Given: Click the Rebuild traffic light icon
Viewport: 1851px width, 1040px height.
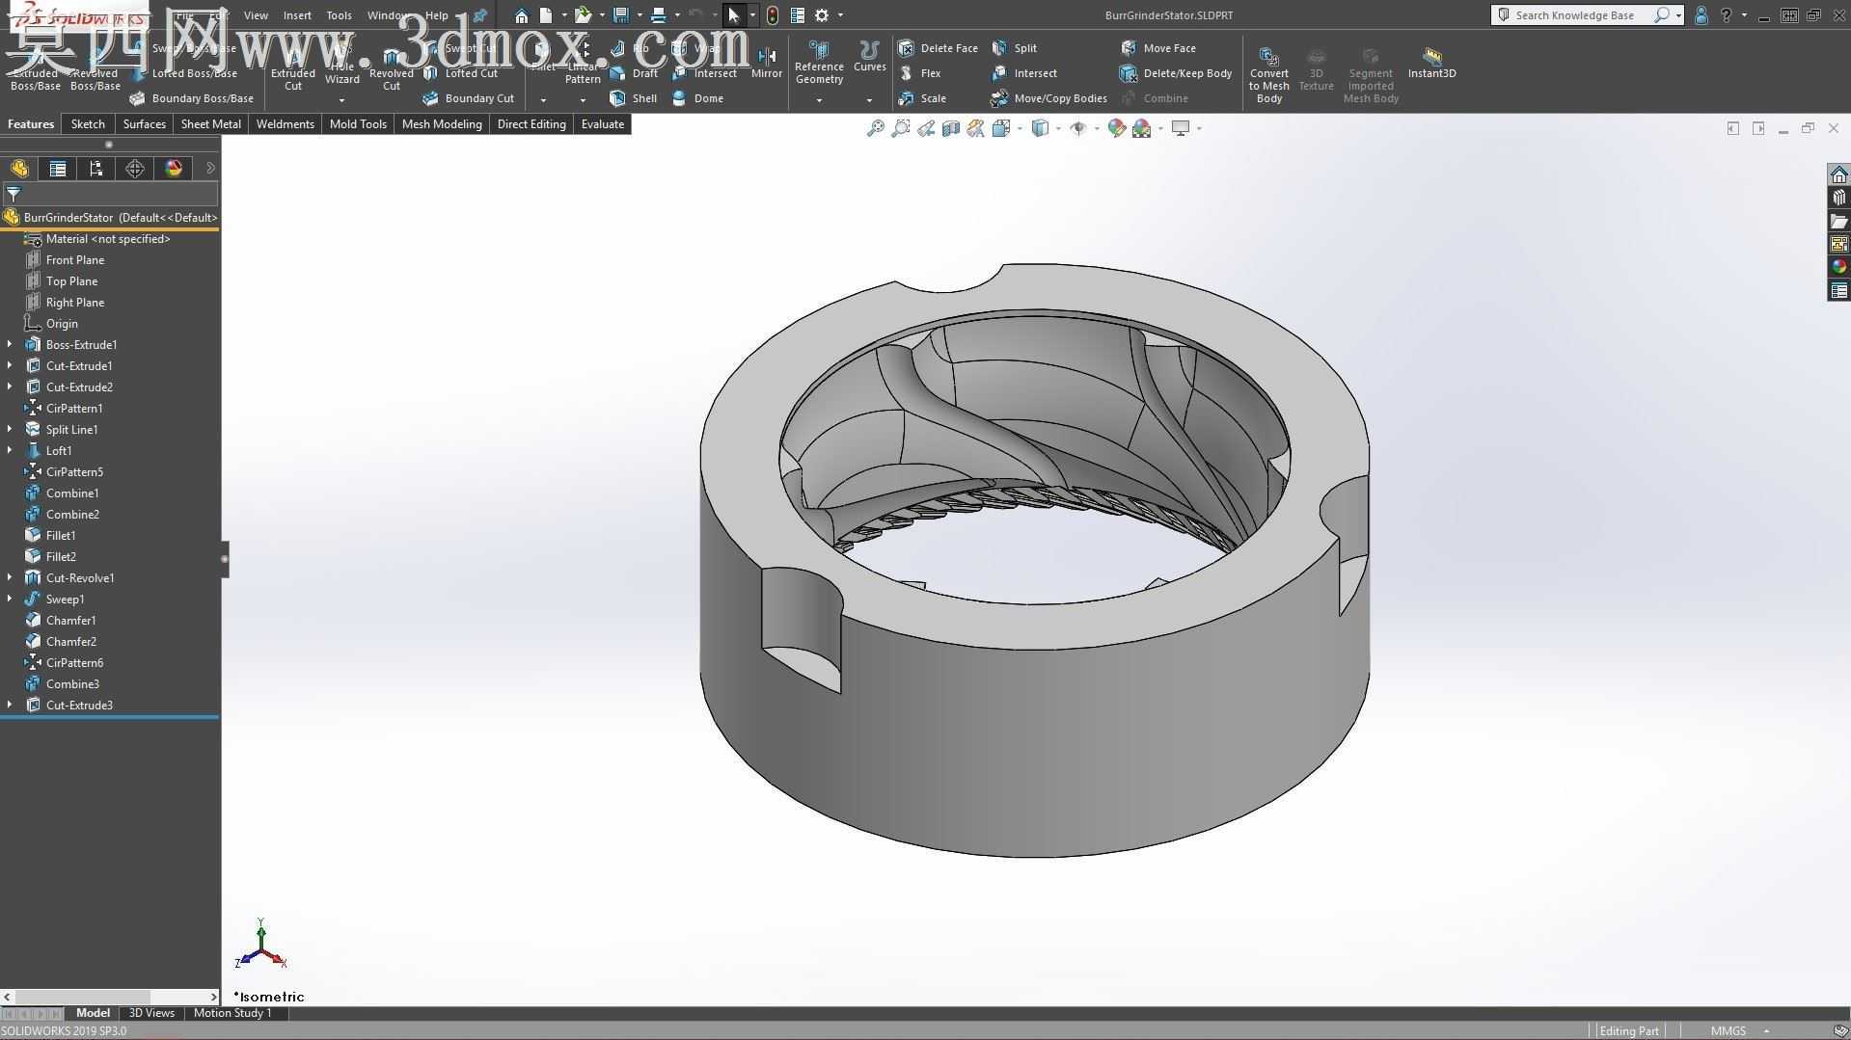Looking at the screenshot, I should point(772,15).
